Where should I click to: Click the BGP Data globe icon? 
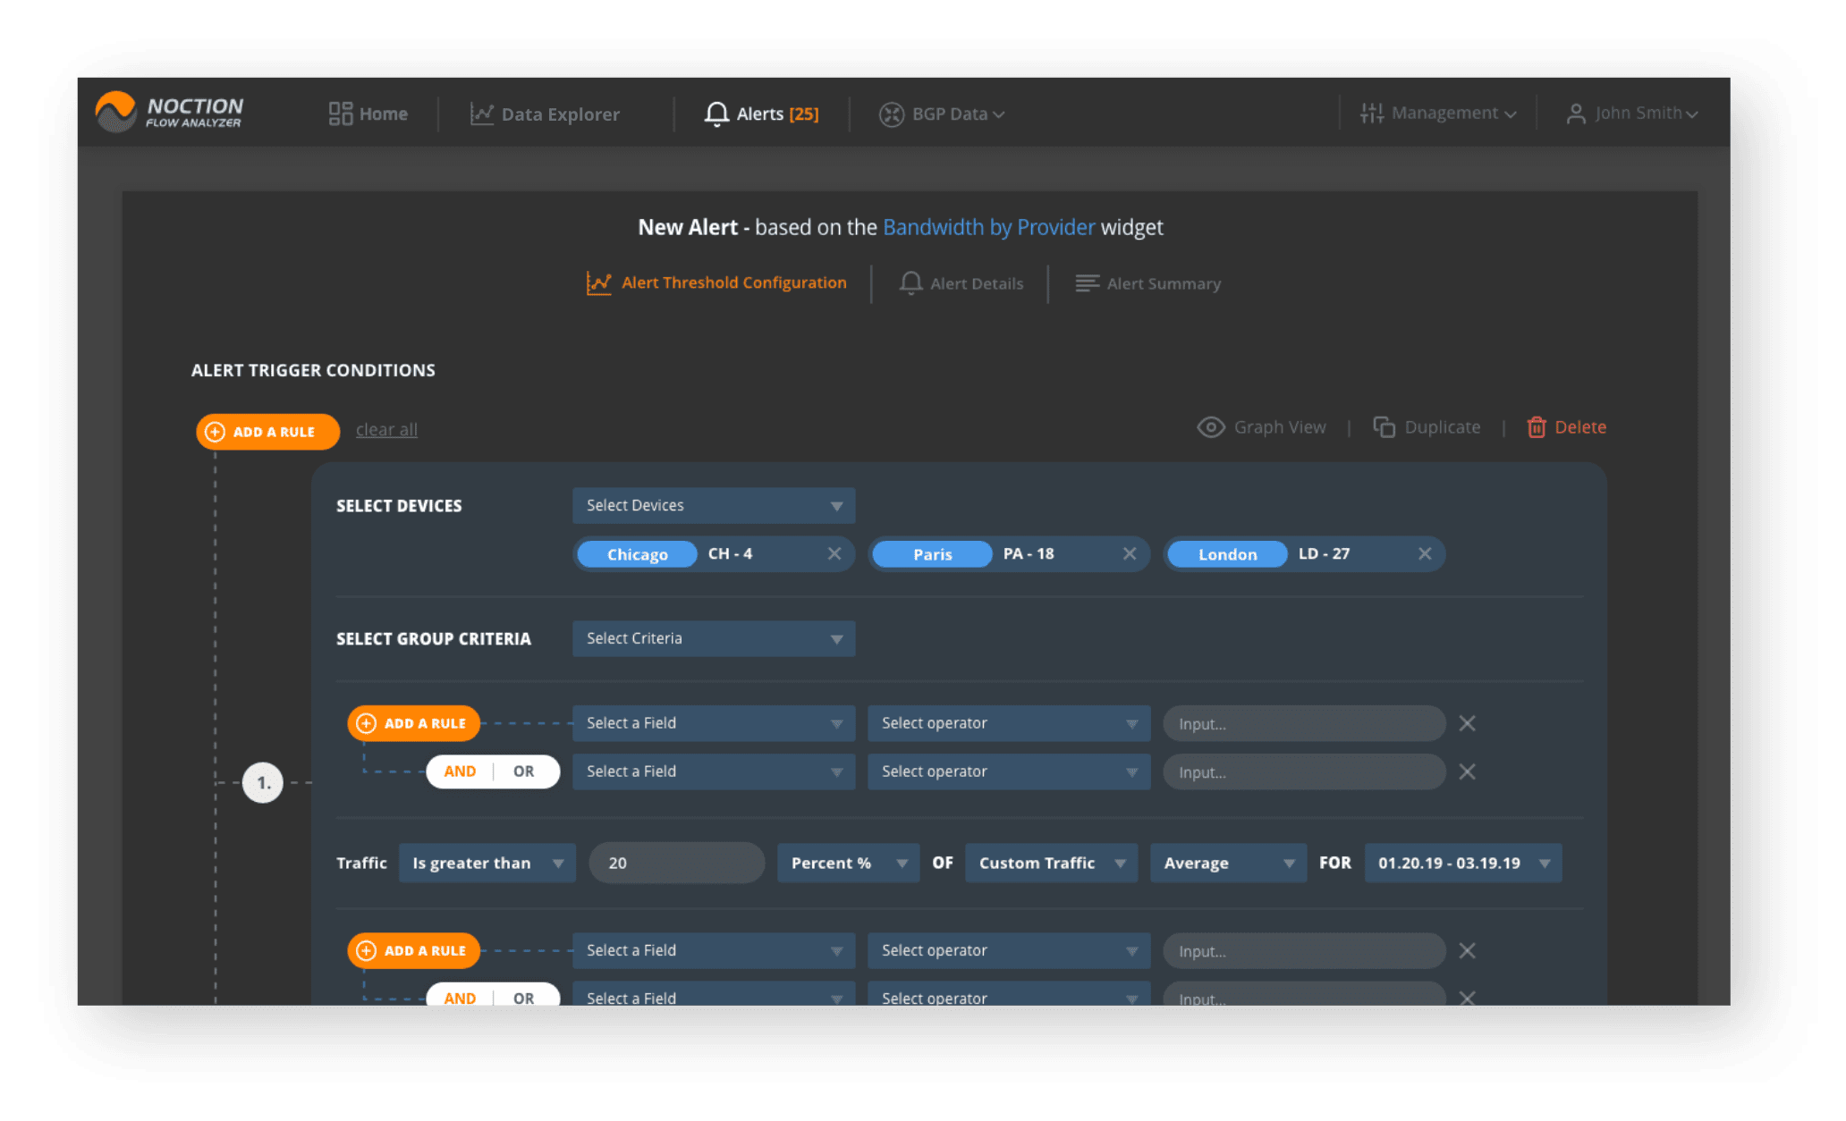(x=891, y=114)
